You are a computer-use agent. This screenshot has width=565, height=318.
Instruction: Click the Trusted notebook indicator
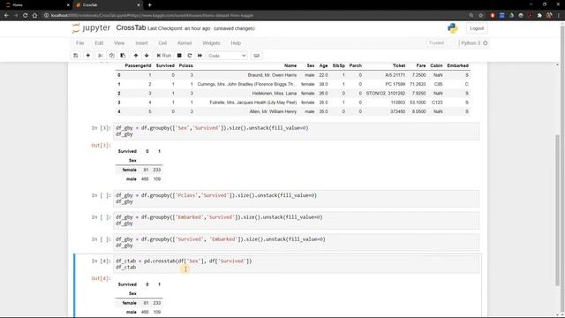[436, 43]
